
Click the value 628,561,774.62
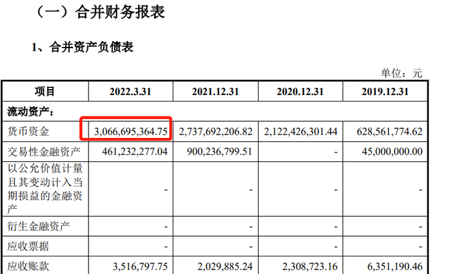click(x=390, y=131)
